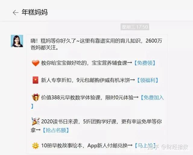Click the 年糕妈妈 chat title
Image resolution: width=193 pixels, height=155 pixels.
click(35, 12)
